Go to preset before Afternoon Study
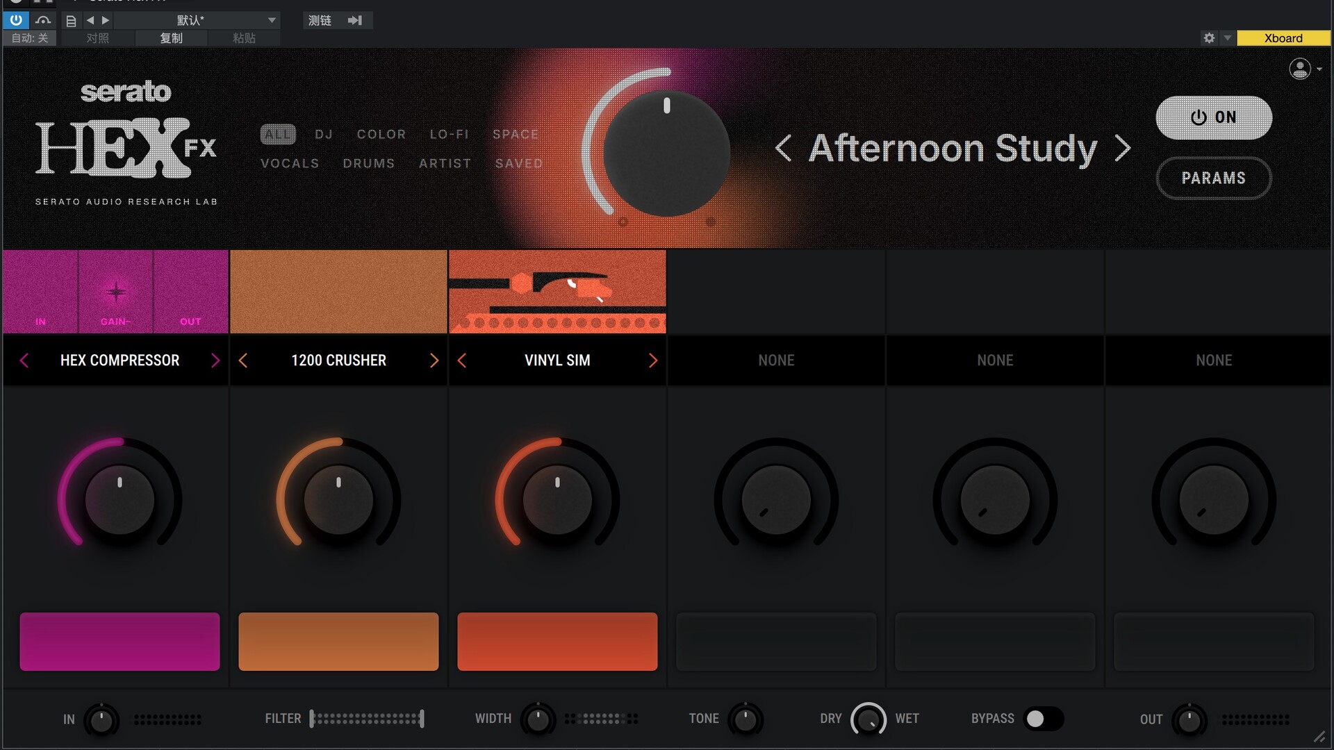The image size is (1334, 750). (x=783, y=148)
